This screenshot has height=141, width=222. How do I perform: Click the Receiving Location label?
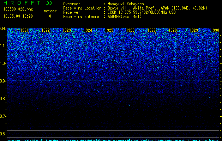[x=82, y=8]
